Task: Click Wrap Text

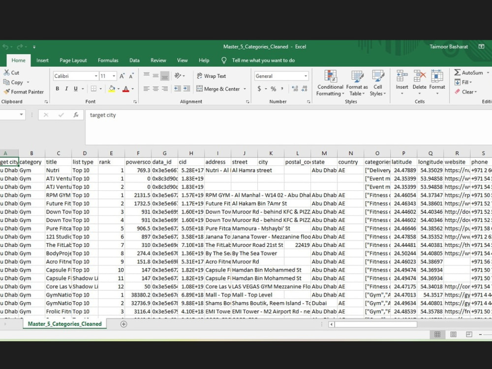Action: tap(211, 76)
